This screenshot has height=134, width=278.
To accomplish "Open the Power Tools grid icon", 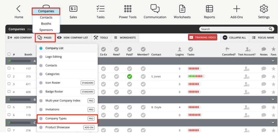I will pyautogui.click(x=128, y=9).
